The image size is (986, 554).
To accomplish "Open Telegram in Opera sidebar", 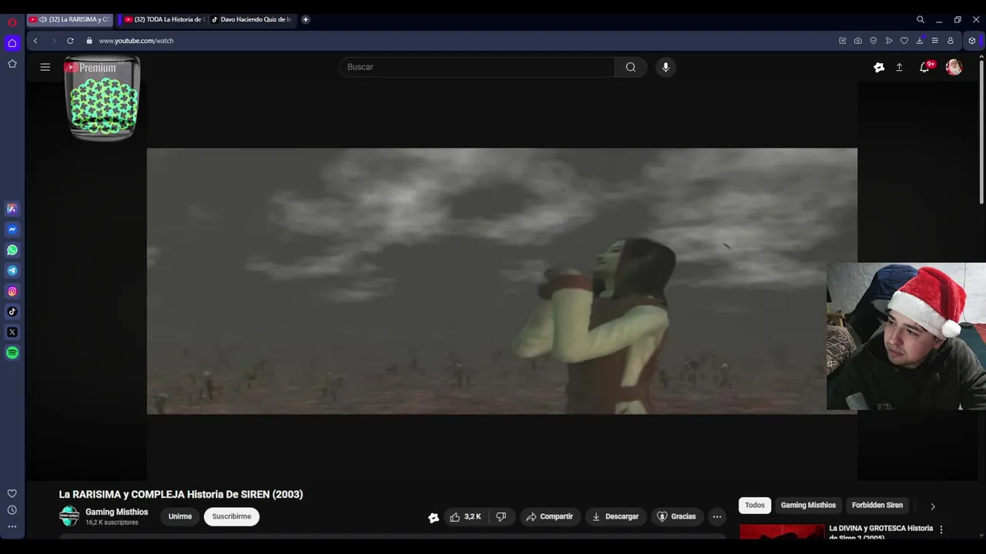I will (12, 271).
